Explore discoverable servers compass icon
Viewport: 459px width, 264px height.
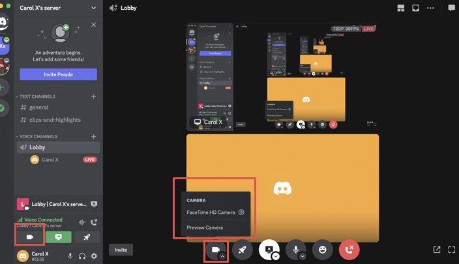pyautogui.click(x=3, y=108)
